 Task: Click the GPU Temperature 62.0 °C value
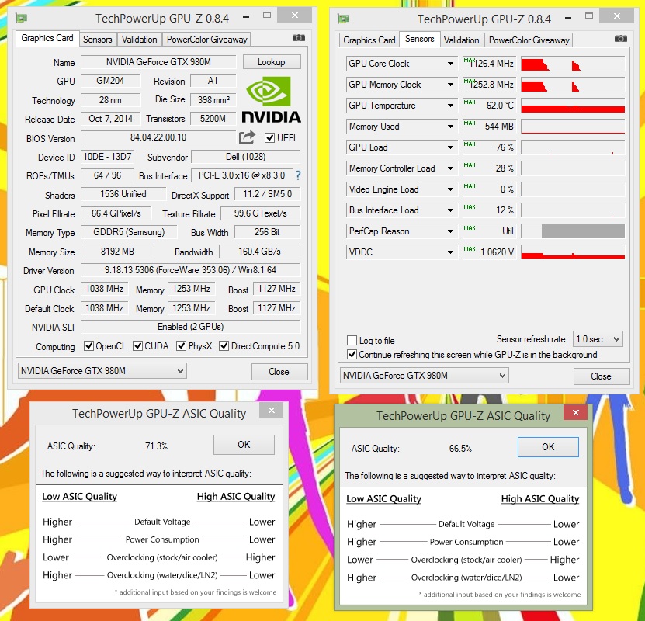click(x=489, y=106)
